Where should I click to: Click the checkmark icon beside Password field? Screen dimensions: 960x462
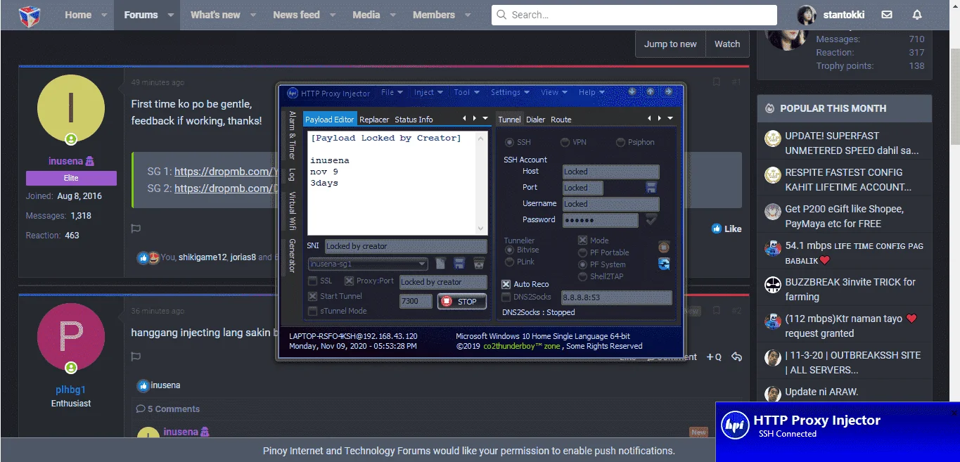[x=651, y=220]
